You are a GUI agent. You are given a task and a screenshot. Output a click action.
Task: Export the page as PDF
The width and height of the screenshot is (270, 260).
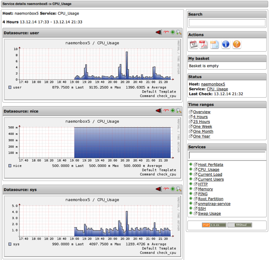click(204, 44)
